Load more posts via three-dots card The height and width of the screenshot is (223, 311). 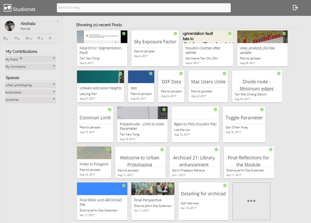coord(251,201)
